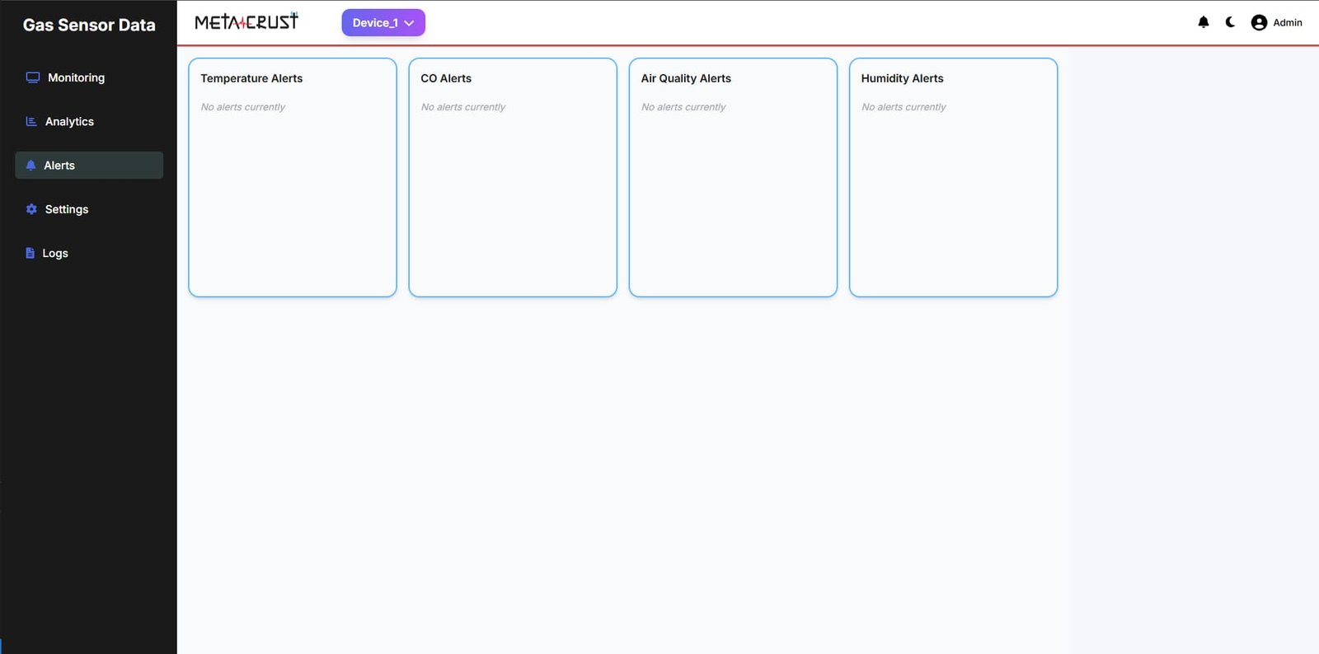The height and width of the screenshot is (654, 1319).
Task: Go to the Monitoring page
Action: pos(76,77)
